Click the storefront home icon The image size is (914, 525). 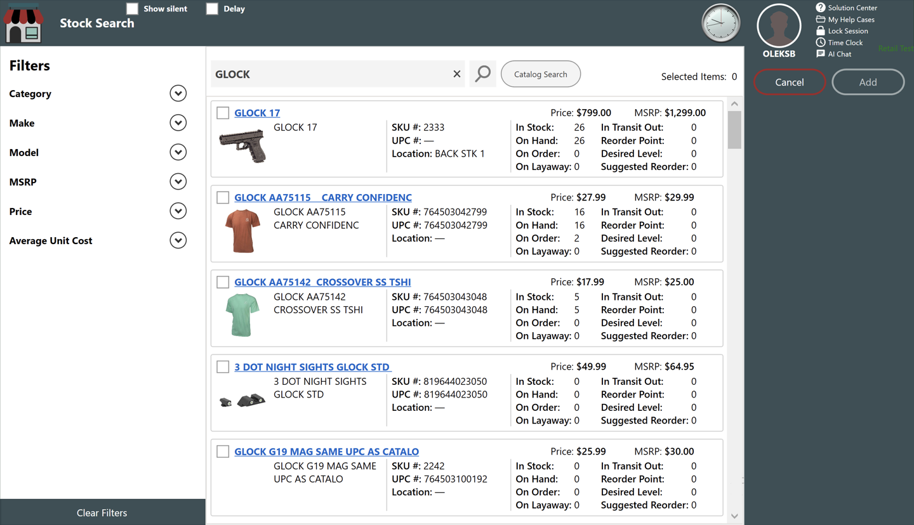click(x=23, y=23)
